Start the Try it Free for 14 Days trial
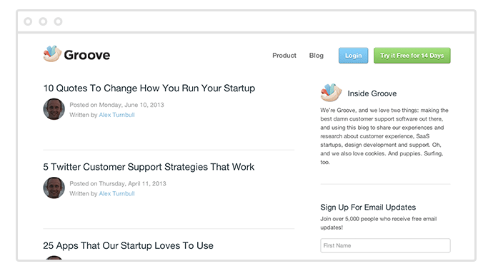The height and width of the screenshot is (271, 493). (x=412, y=56)
